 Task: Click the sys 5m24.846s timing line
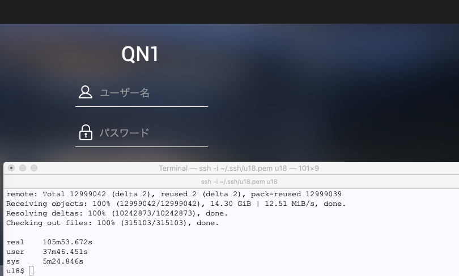45,261
